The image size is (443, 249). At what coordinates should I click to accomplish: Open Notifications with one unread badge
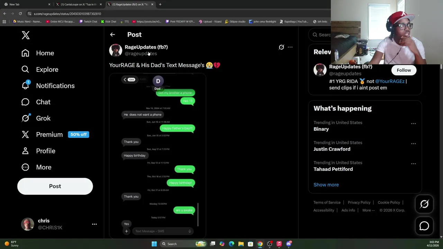click(x=48, y=85)
